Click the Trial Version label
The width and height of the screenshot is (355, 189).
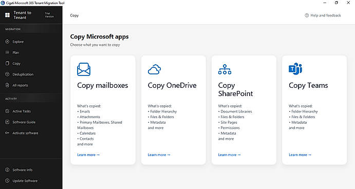tap(49, 15)
